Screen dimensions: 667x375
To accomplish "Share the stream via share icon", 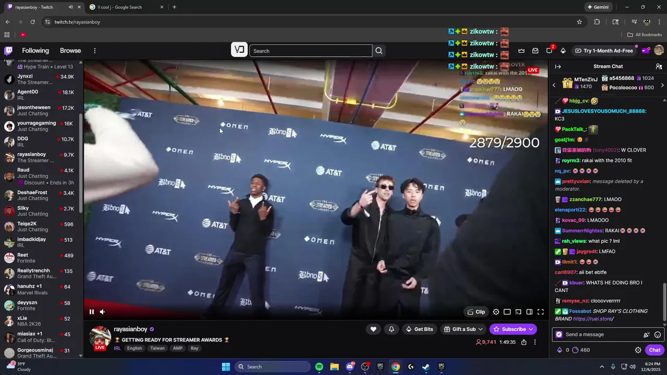I will tap(524, 342).
